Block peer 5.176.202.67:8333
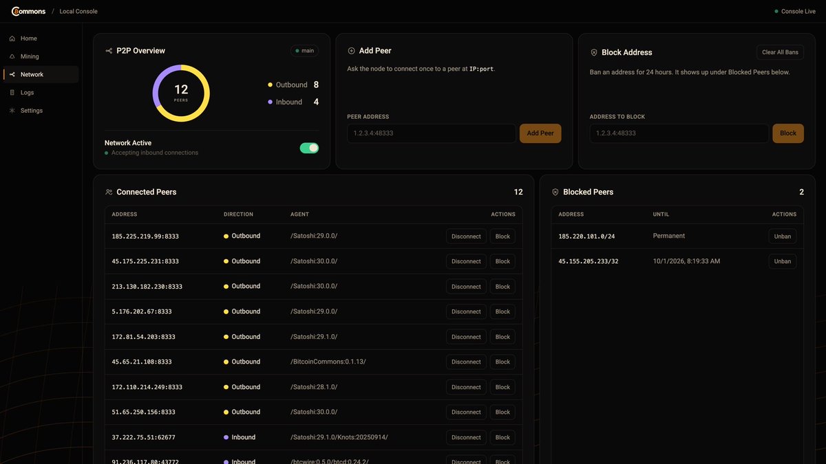The image size is (826, 464). coord(502,311)
